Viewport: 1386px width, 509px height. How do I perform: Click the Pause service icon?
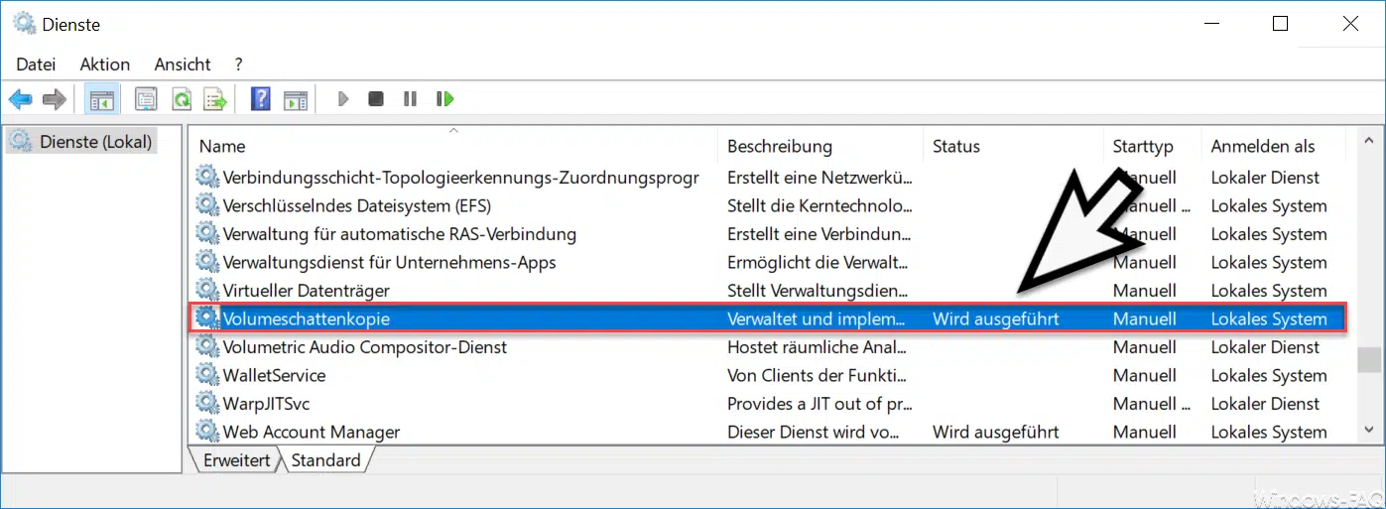point(410,99)
